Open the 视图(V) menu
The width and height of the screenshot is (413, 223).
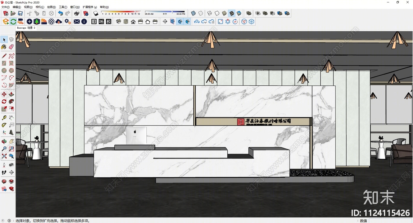[x=28, y=7]
